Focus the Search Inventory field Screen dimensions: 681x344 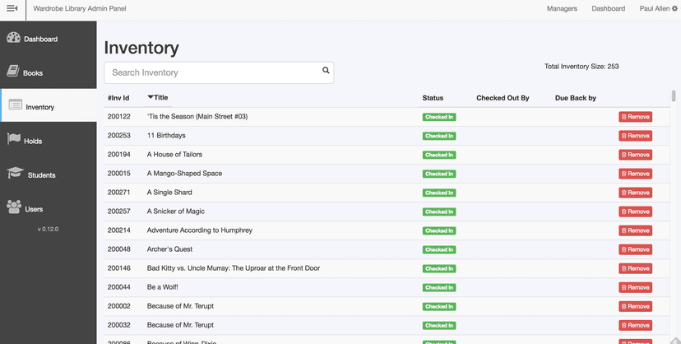click(x=219, y=72)
